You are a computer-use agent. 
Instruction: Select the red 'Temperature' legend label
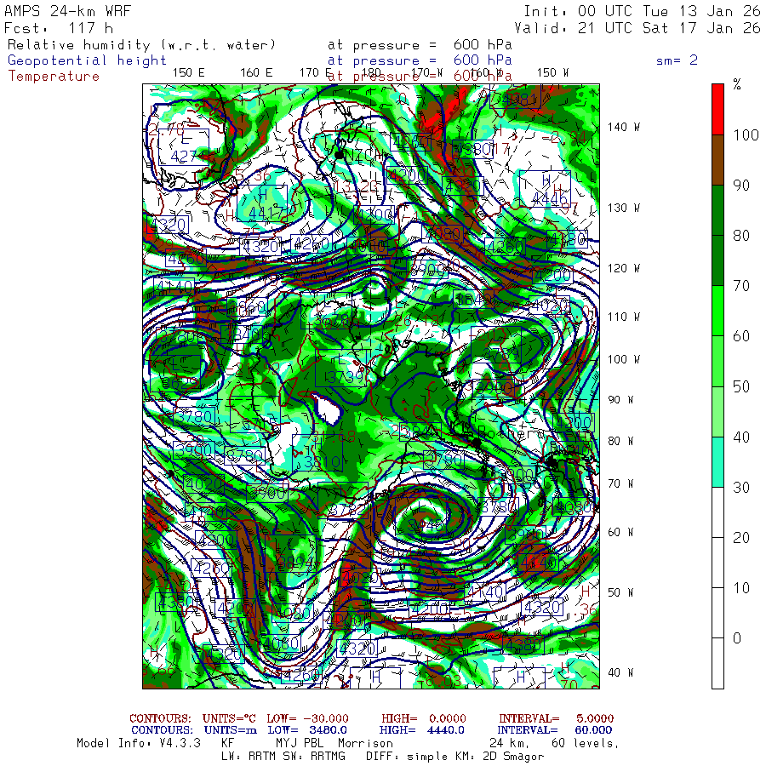(54, 76)
